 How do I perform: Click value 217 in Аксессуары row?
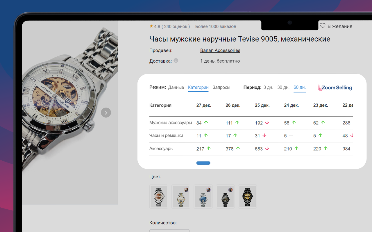click(x=200, y=149)
